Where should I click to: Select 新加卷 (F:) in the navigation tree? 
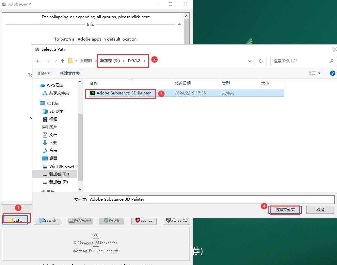[58, 182]
